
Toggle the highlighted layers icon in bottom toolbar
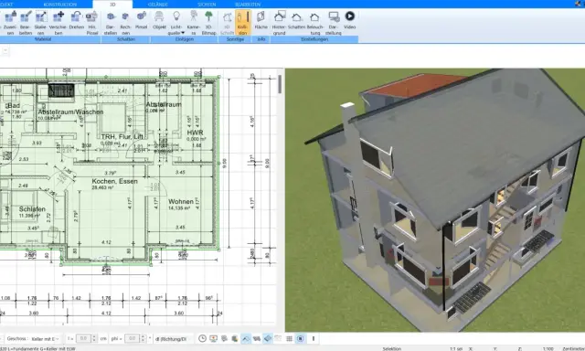268,339
